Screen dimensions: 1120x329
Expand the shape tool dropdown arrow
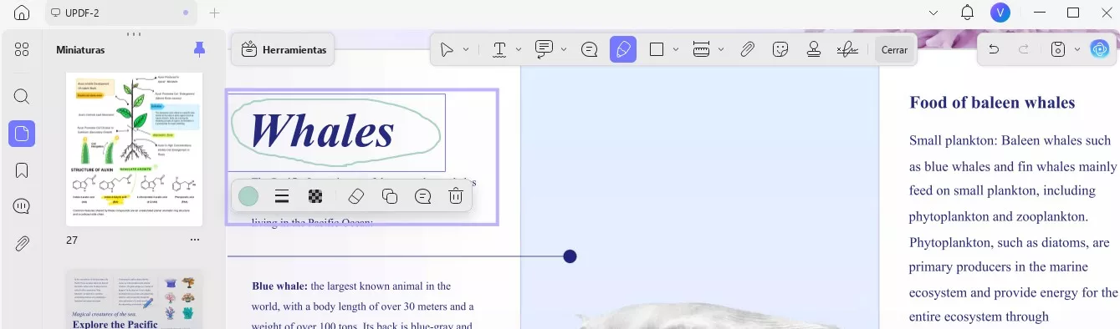(675, 49)
